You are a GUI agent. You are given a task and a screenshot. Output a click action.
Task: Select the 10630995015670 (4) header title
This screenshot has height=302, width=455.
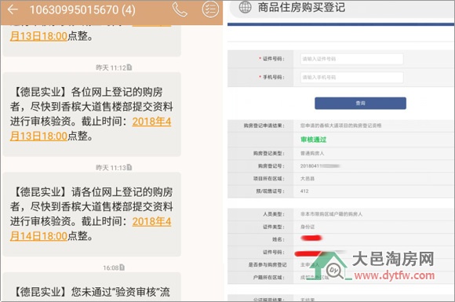(82, 10)
